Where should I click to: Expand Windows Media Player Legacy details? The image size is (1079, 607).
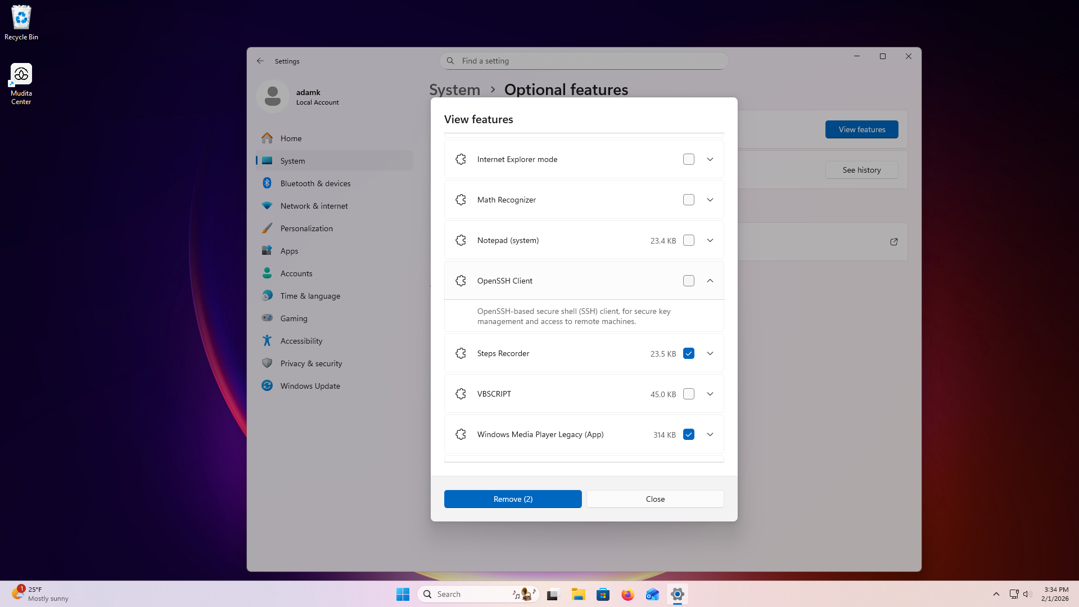click(710, 434)
